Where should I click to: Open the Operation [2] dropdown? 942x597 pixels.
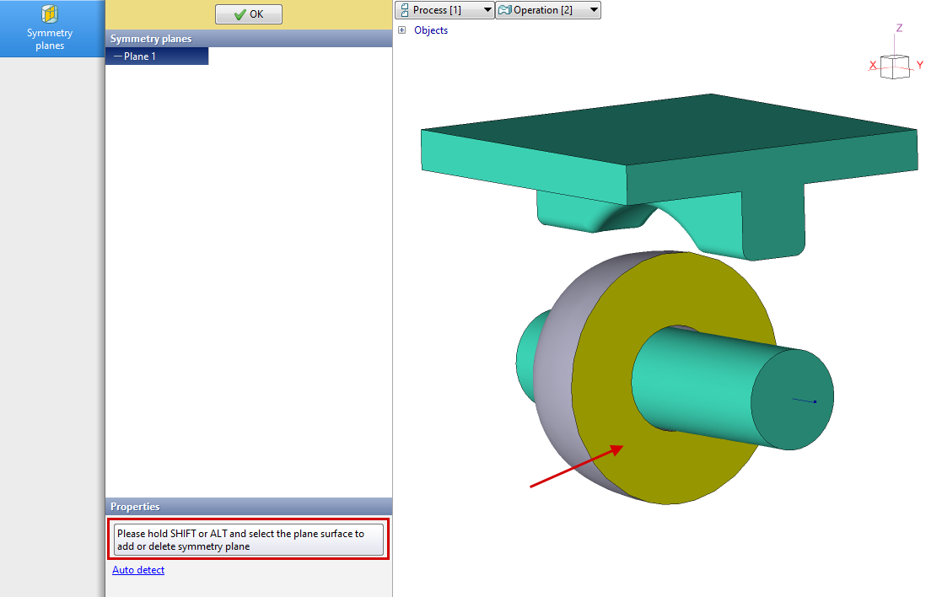pyautogui.click(x=547, y=10)
